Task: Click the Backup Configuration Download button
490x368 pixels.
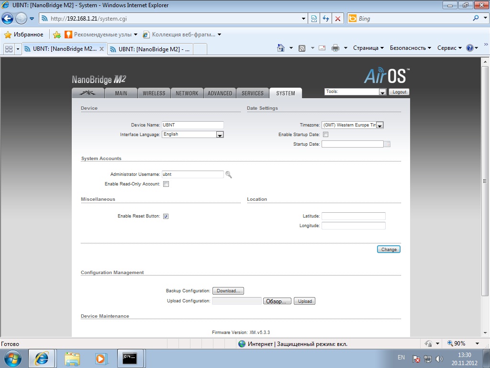Action: [228, 291]
